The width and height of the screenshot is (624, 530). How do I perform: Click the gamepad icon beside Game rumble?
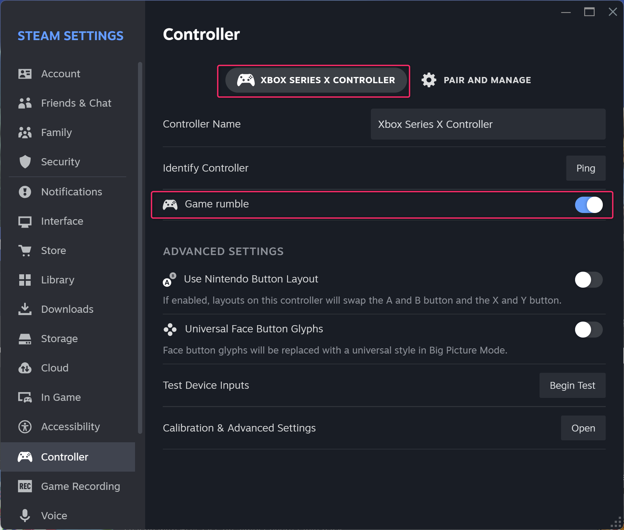(x=170, y=204)
